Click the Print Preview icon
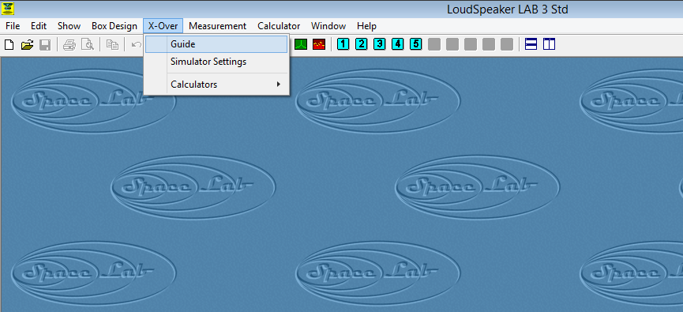The image size is (683, 312). (x=87, y=44)
